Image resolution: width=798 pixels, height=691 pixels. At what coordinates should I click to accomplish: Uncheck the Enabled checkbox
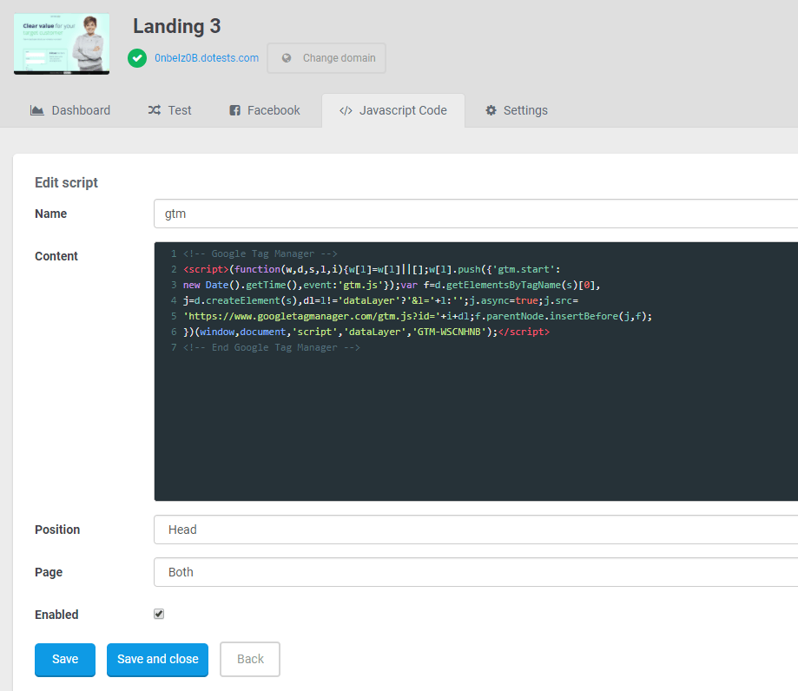point(159,614)
